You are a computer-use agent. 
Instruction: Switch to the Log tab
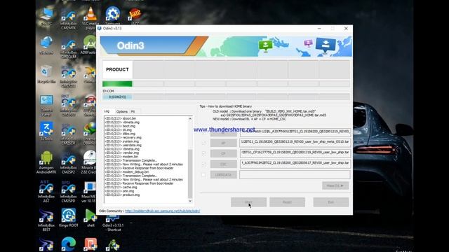pos(107,111)
